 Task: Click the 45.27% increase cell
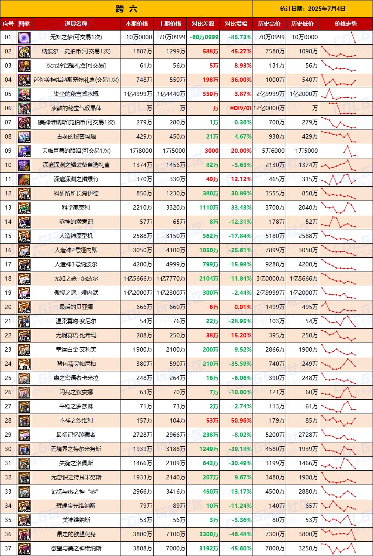[236, 52]
